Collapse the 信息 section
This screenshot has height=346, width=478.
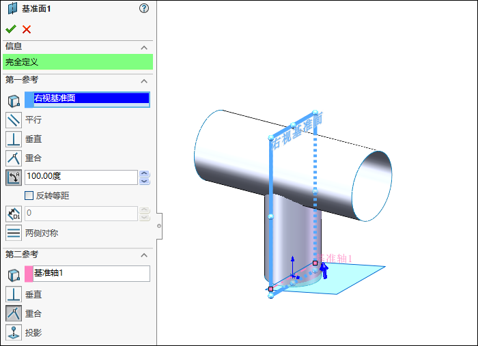pyautogui.click(x=144, y=48)
